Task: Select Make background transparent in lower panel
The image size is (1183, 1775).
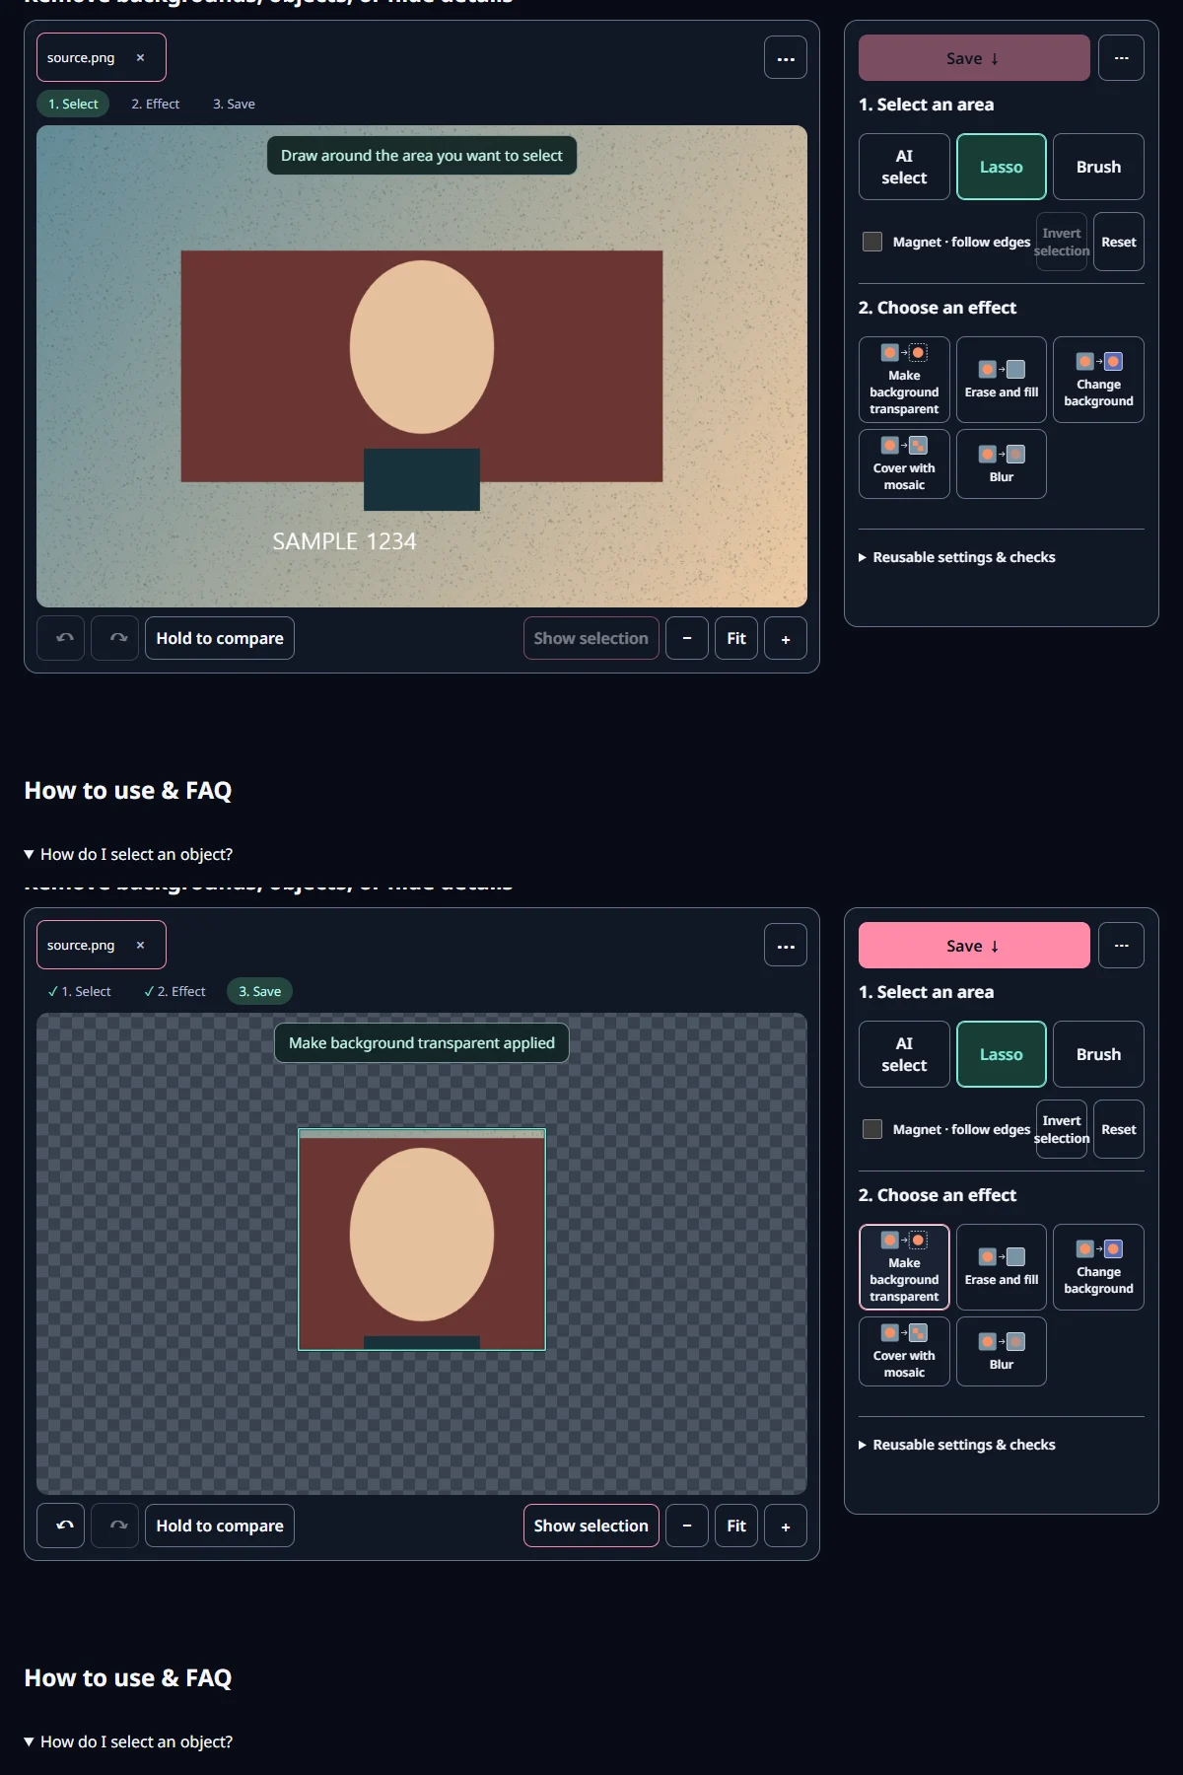Action: tap(904, 1267)
